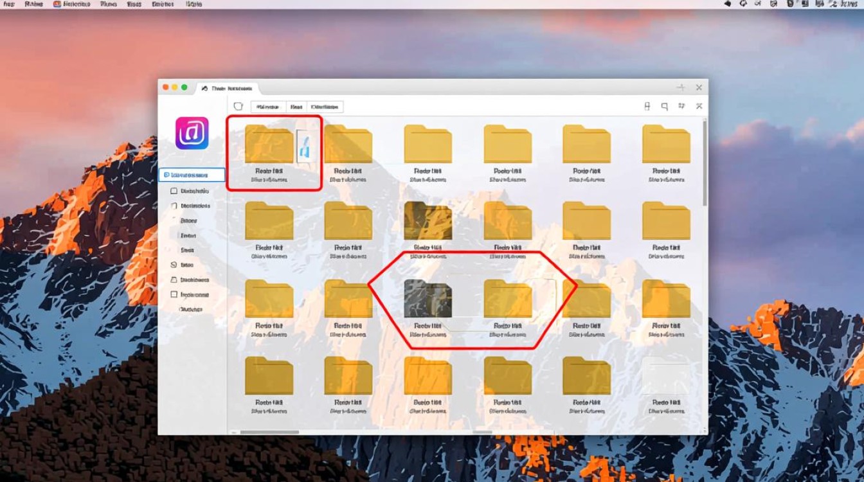Screen dimensions: 864x482
Task: Toggle the highlighted Photos entry in the sidebar
Action: tap(193, 174)
